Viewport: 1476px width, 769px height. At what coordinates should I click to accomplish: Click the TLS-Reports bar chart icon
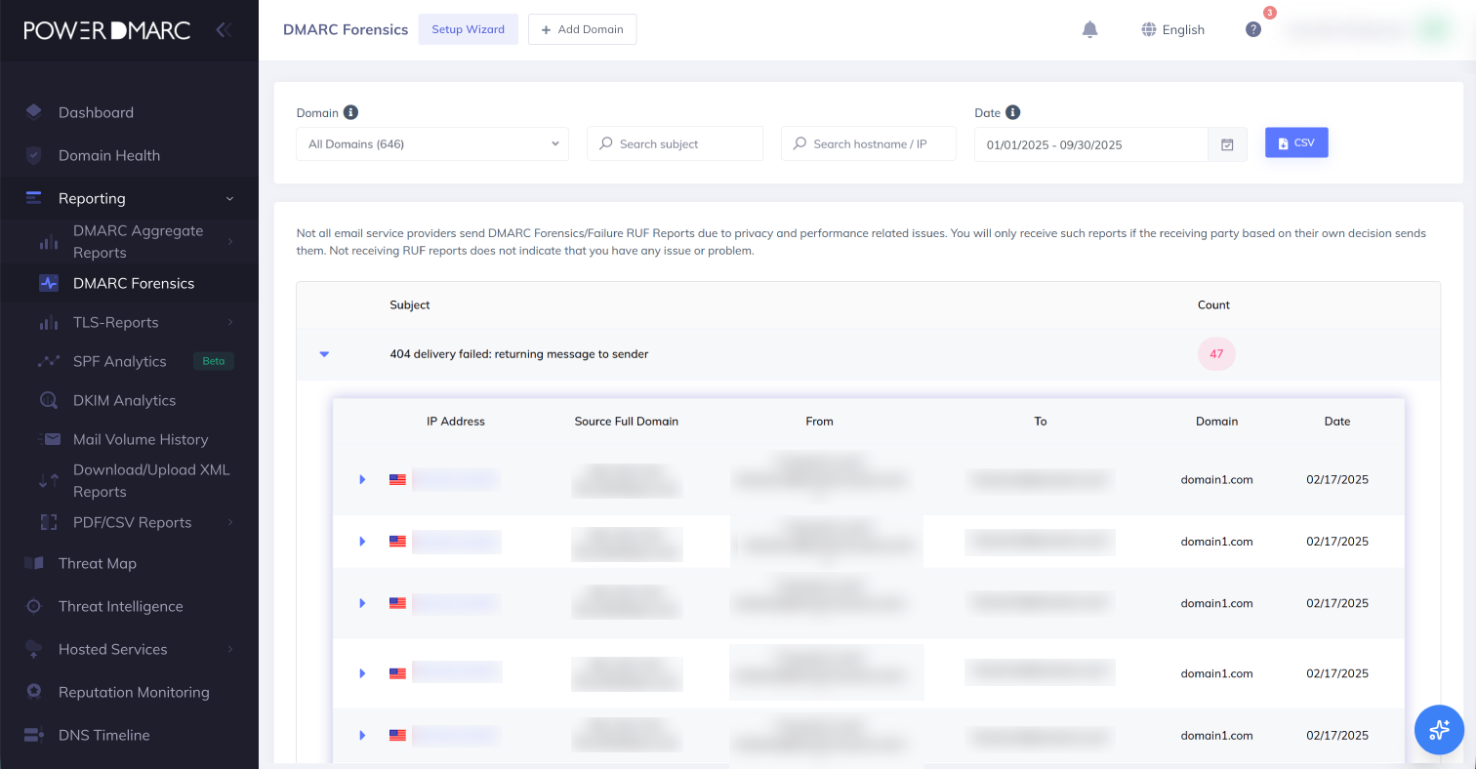pos(49,322)
